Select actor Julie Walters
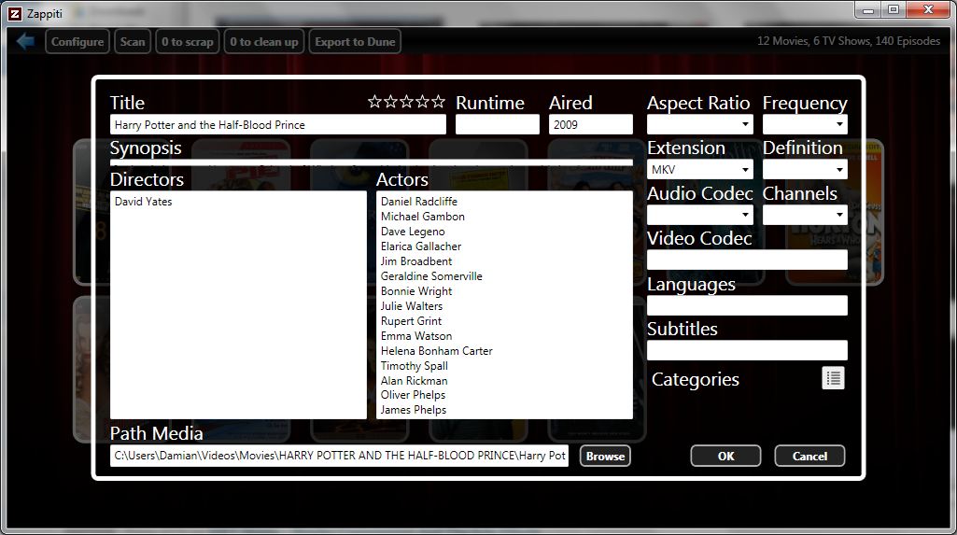 pyautogui.click(x=412, y=306)
